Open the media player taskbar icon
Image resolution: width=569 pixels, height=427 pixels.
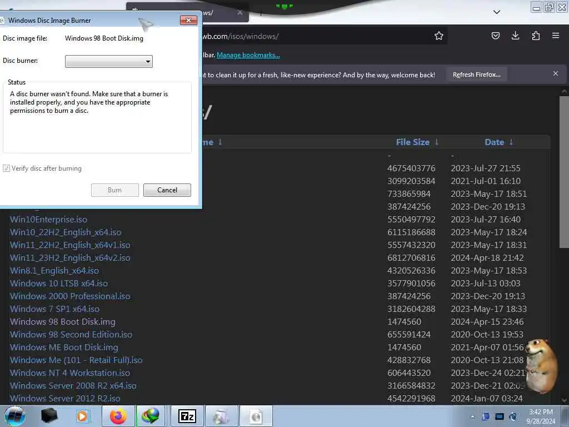click(x=82, y=416)
